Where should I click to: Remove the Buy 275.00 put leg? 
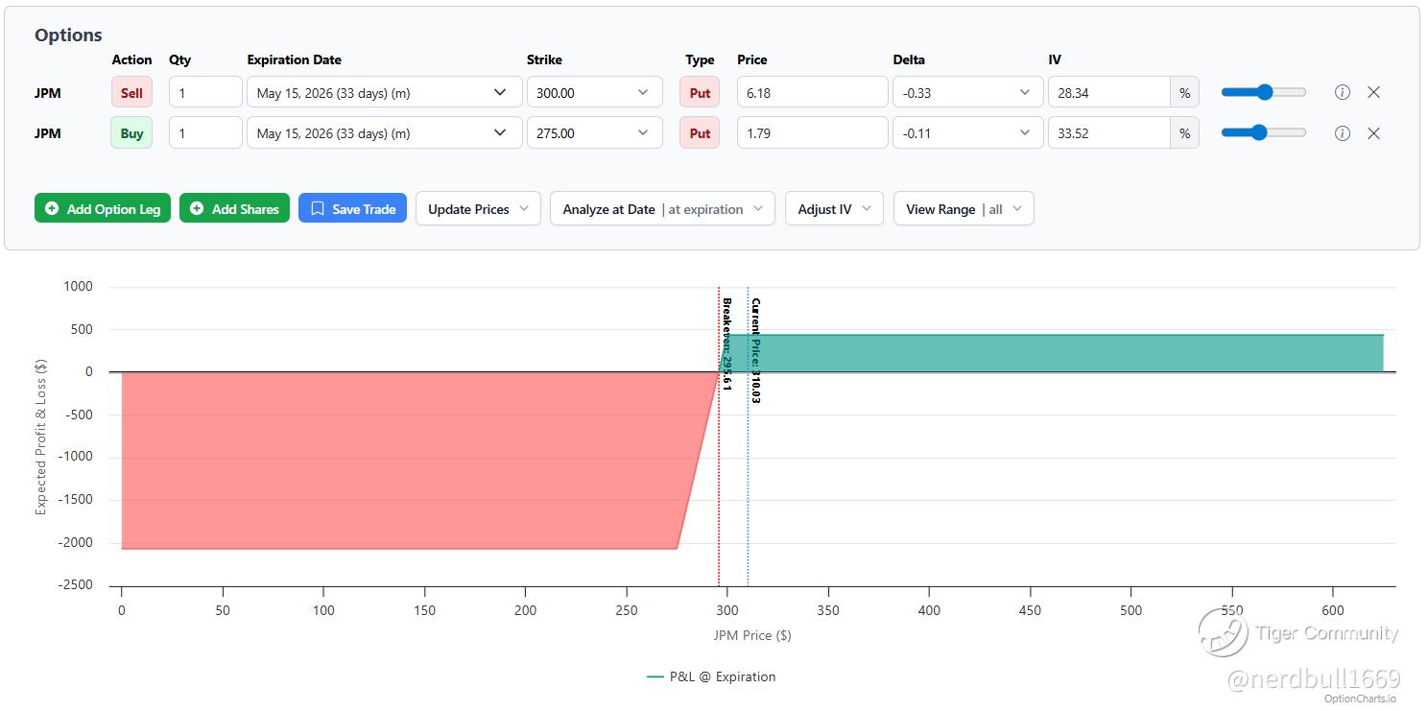click(x=1373, y=133)
